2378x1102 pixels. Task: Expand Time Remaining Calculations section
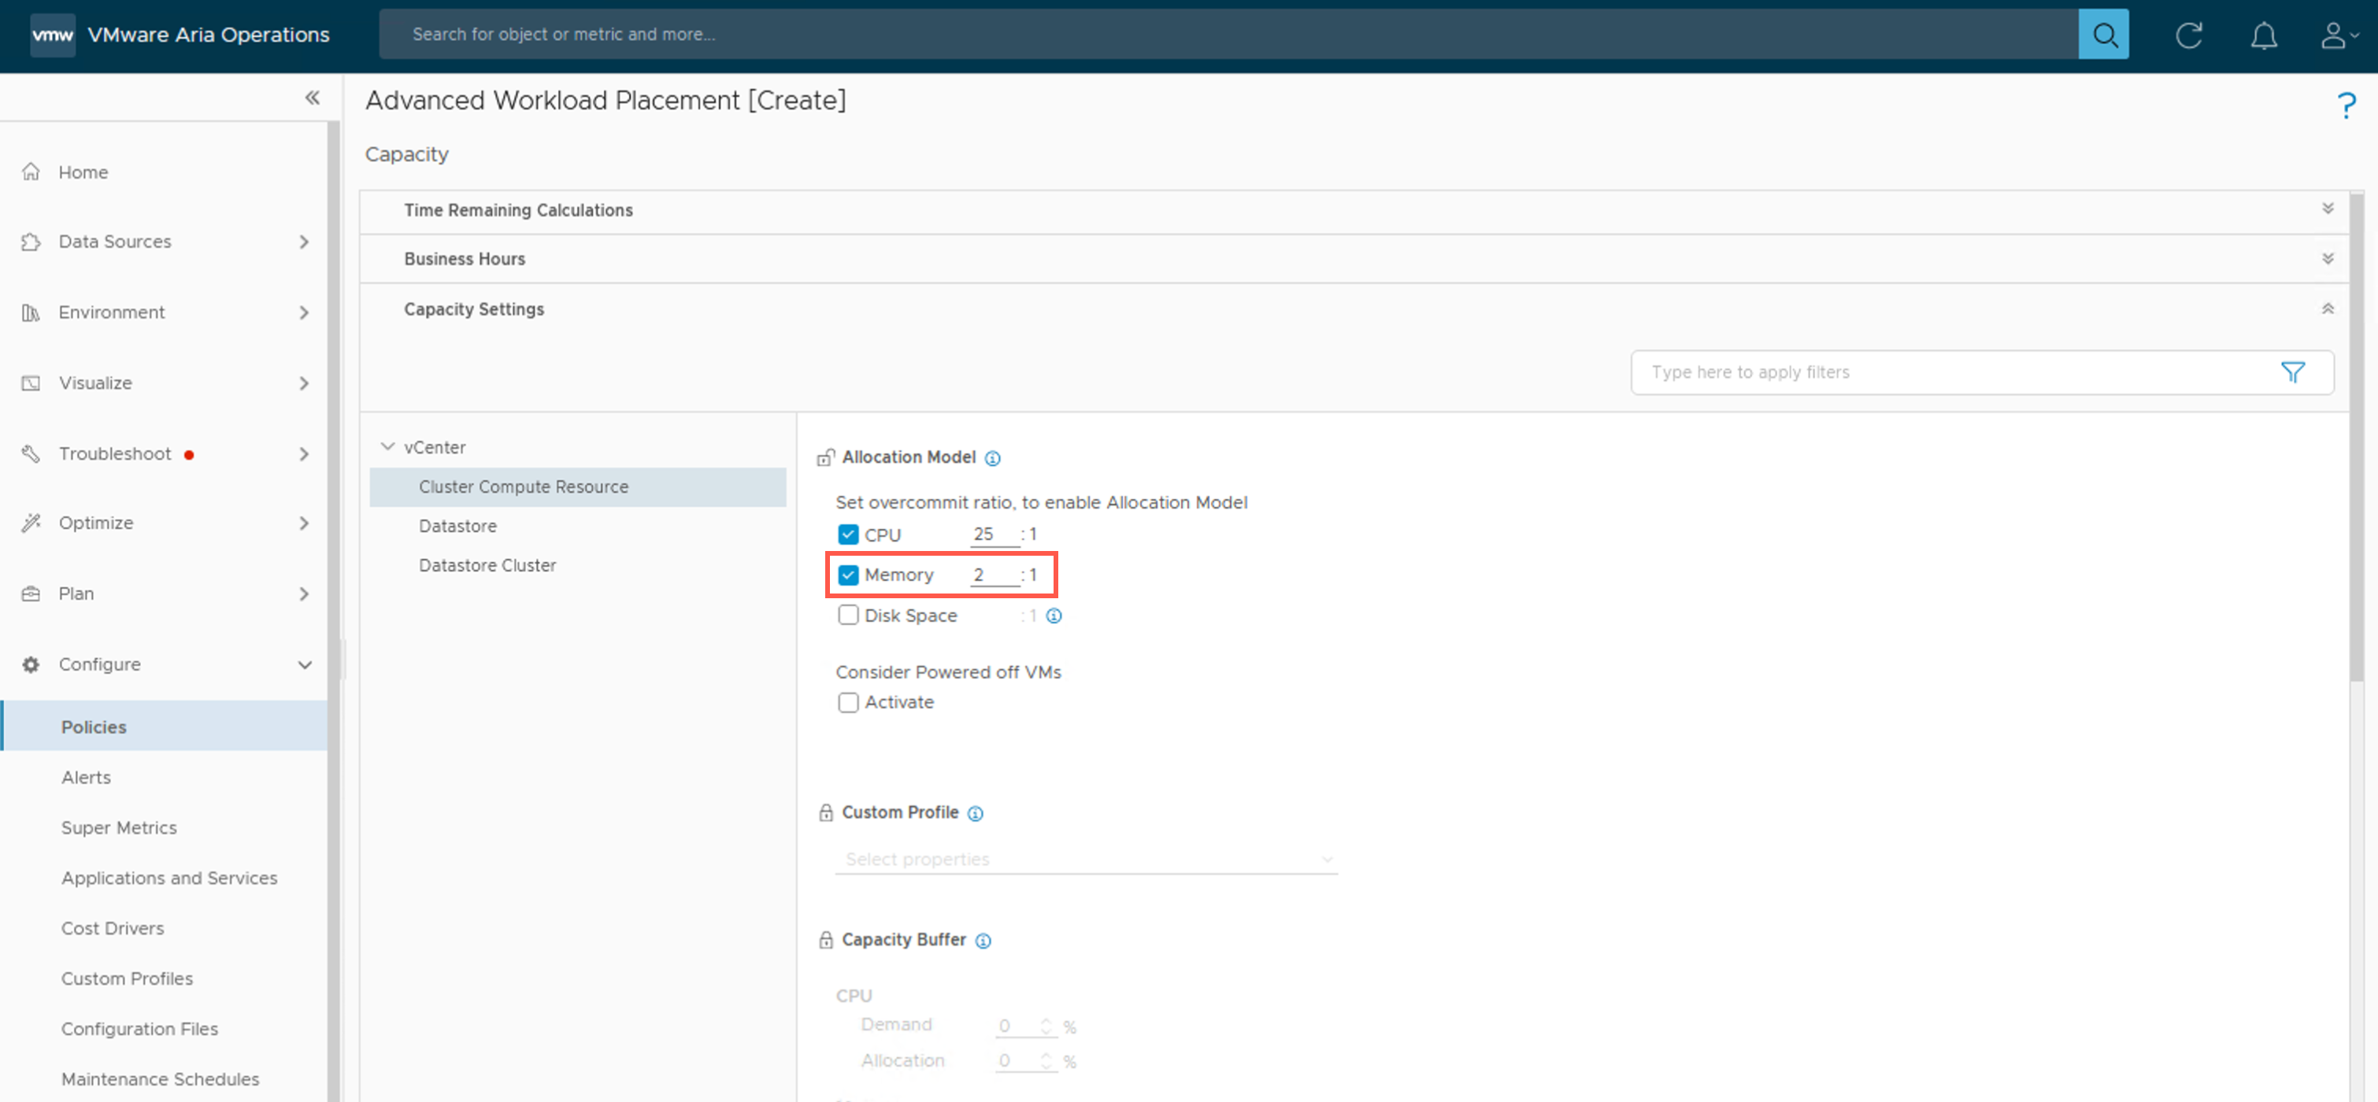click(2328, 209)
